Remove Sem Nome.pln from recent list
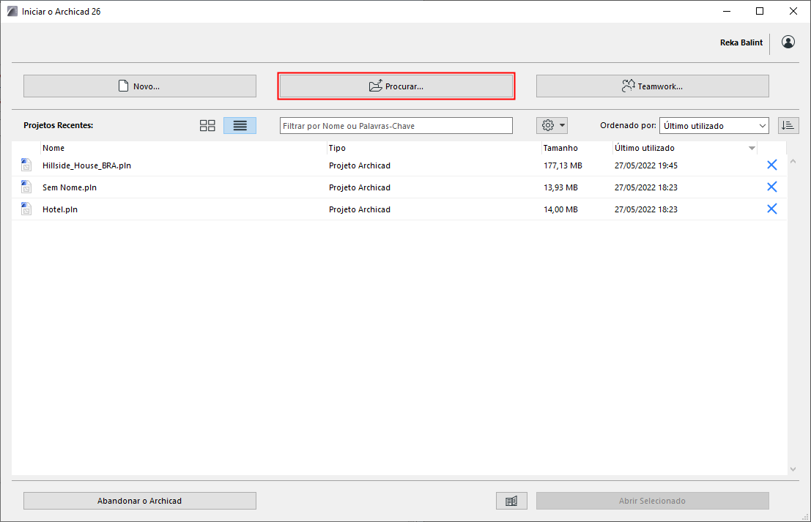811x522 pixels. pyautogui.click(x=771, y=187)
